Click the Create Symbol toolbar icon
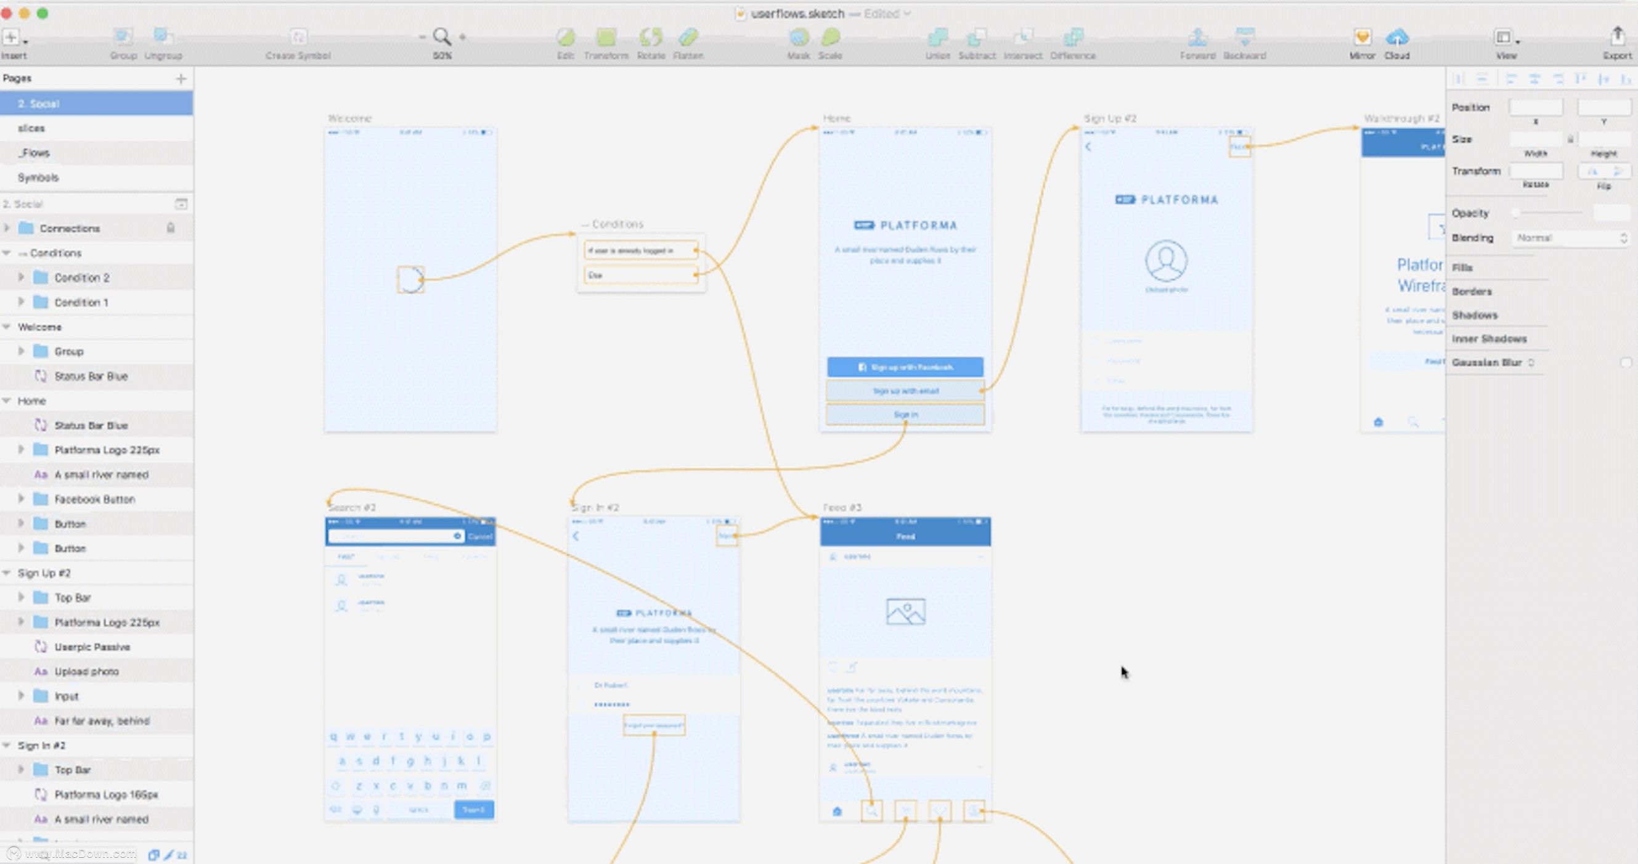Screen dimensions: 1638x864 298,38
